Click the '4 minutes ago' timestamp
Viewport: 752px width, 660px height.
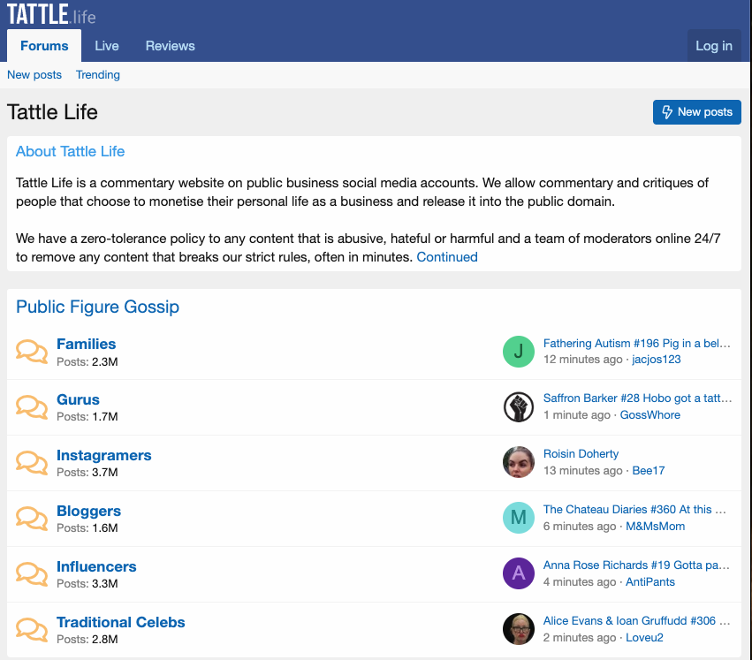click(580, 582)
